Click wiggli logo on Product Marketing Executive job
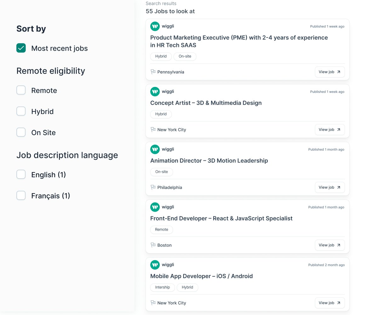This screenshot has width=378, height=315. (x=155, y=26)
